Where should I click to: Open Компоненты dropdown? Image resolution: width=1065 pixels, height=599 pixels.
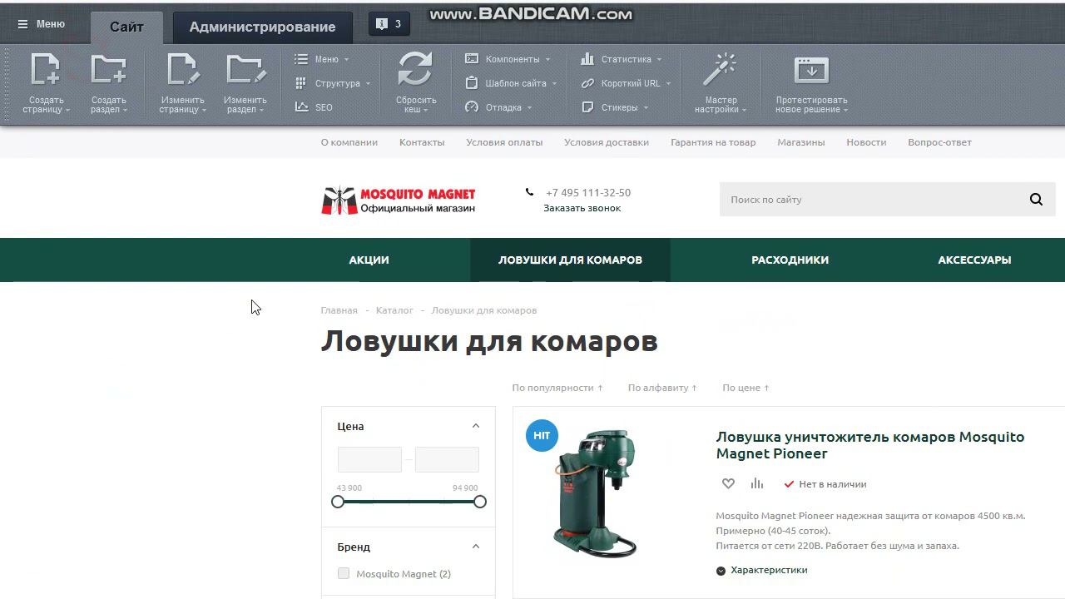tap(508, 59)
